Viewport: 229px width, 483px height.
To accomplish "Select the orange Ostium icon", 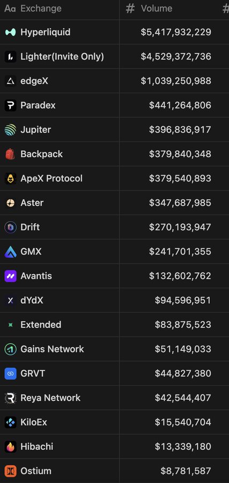I will pyautogui.click(x=11, y=471).
